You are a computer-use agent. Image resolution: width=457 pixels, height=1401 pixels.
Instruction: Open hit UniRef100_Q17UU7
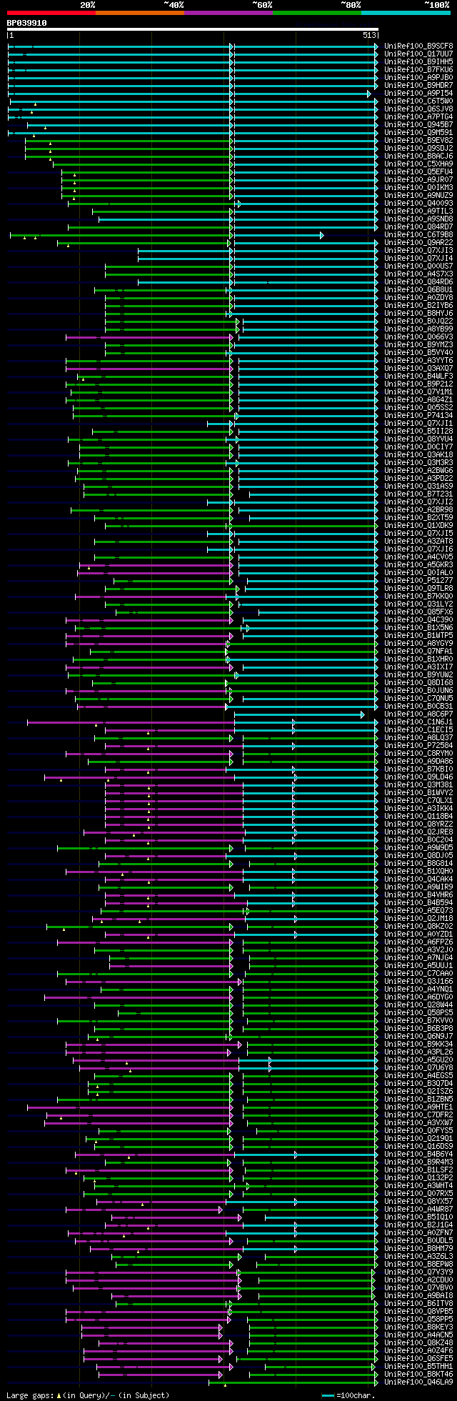(x=418, y=54)
